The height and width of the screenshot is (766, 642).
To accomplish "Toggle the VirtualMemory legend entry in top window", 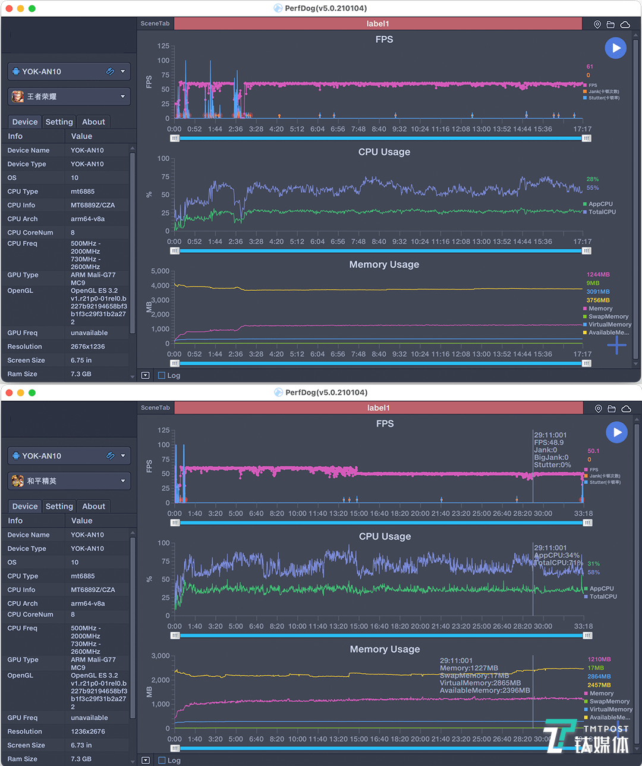I will 608,325.
